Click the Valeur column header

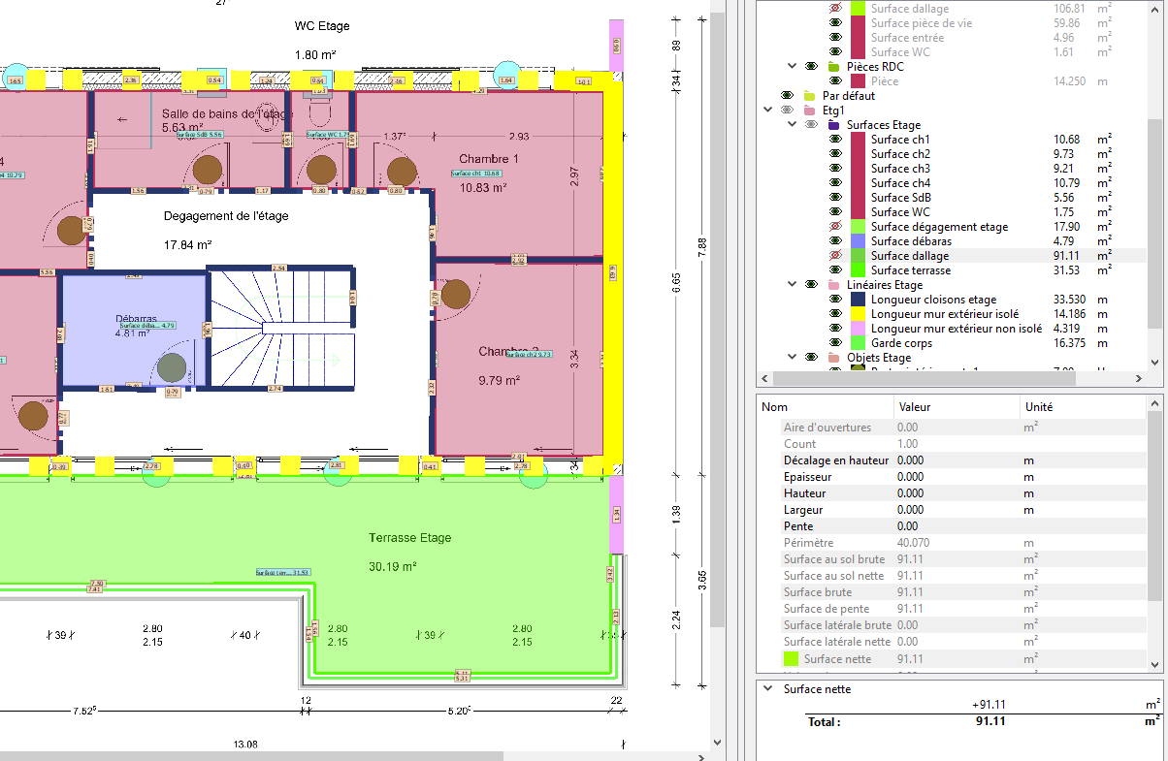click(x=915, y=407)
